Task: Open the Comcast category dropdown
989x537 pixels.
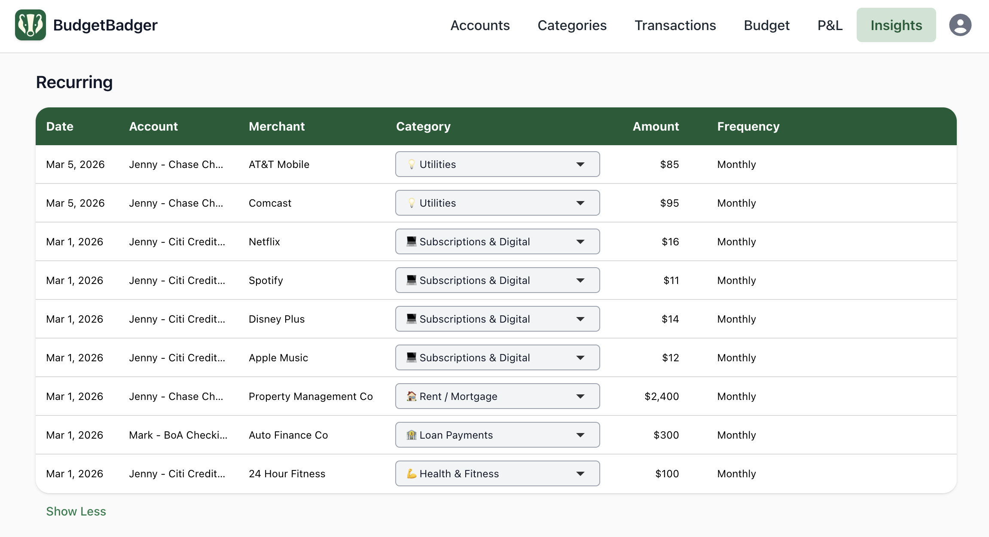Action: (497, 203)
